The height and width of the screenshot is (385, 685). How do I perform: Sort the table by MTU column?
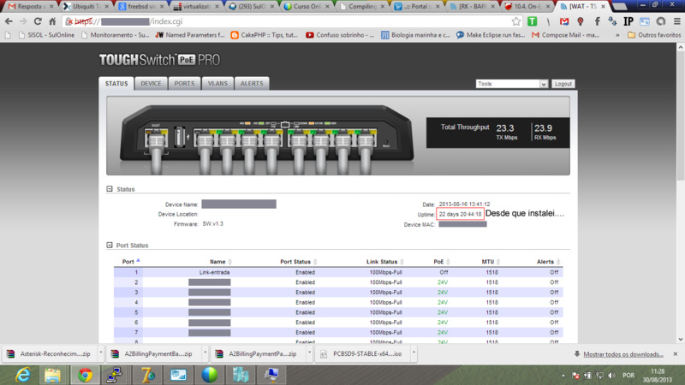pos(491,262)
